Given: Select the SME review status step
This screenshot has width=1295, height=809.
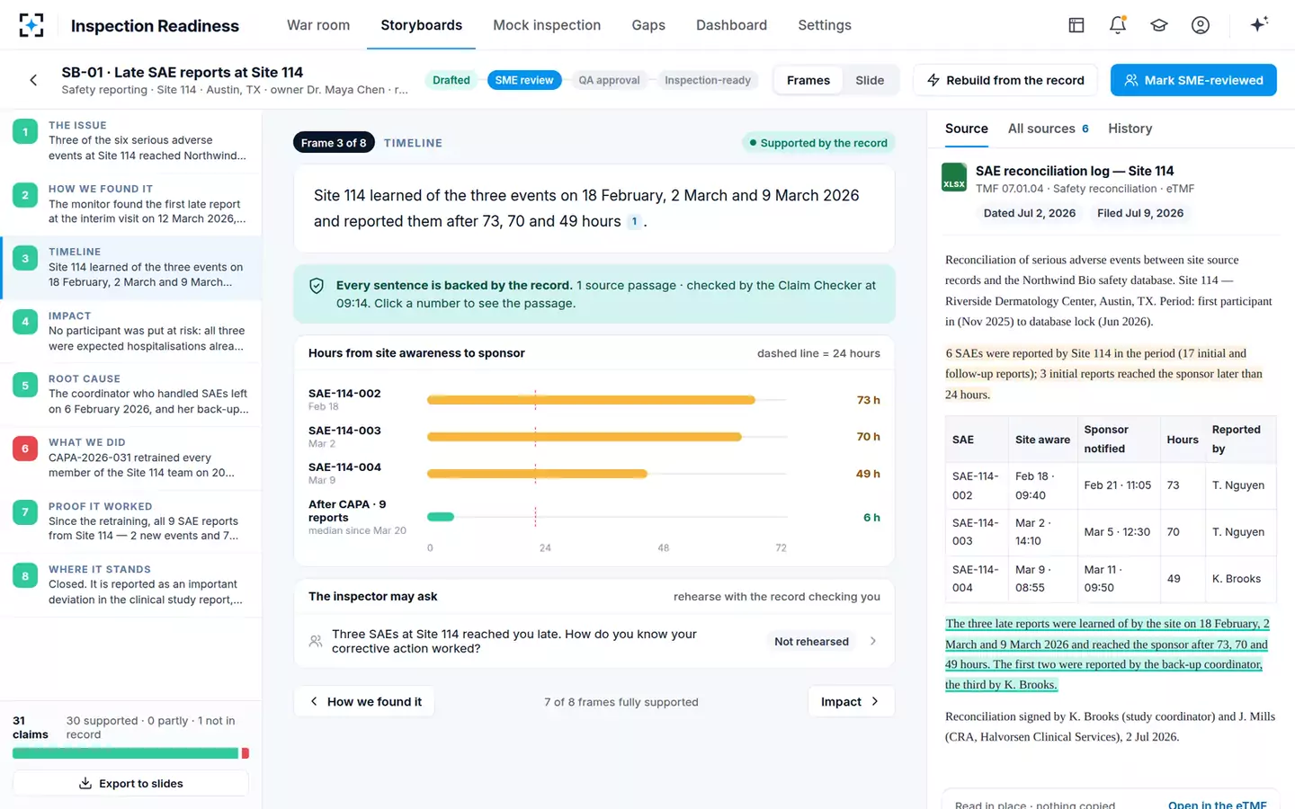Looking at the screenshot, I should pos(524,80).
